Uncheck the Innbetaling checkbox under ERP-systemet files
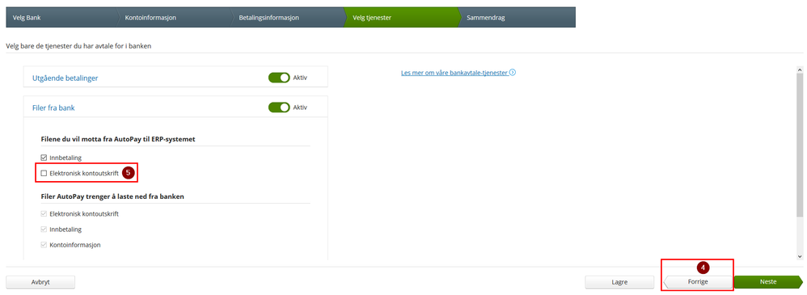 (x=44, y=158)
